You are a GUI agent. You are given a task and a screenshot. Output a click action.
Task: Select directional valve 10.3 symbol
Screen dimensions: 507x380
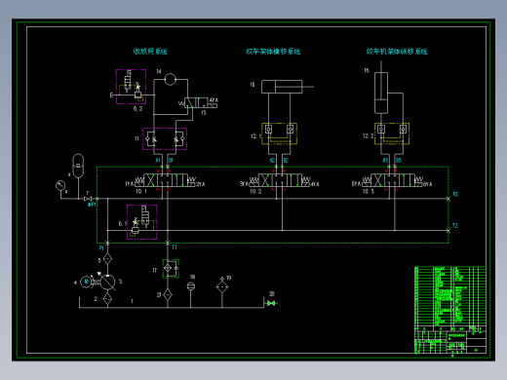(x=392, y=180)
